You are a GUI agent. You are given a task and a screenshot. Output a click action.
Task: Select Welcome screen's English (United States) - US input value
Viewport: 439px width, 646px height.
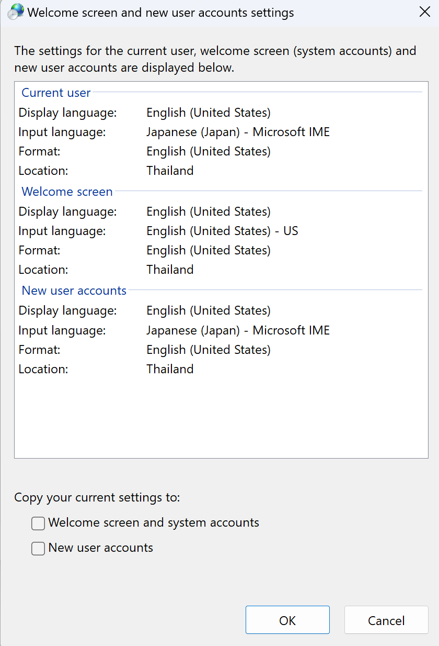[x=222, y=231]
